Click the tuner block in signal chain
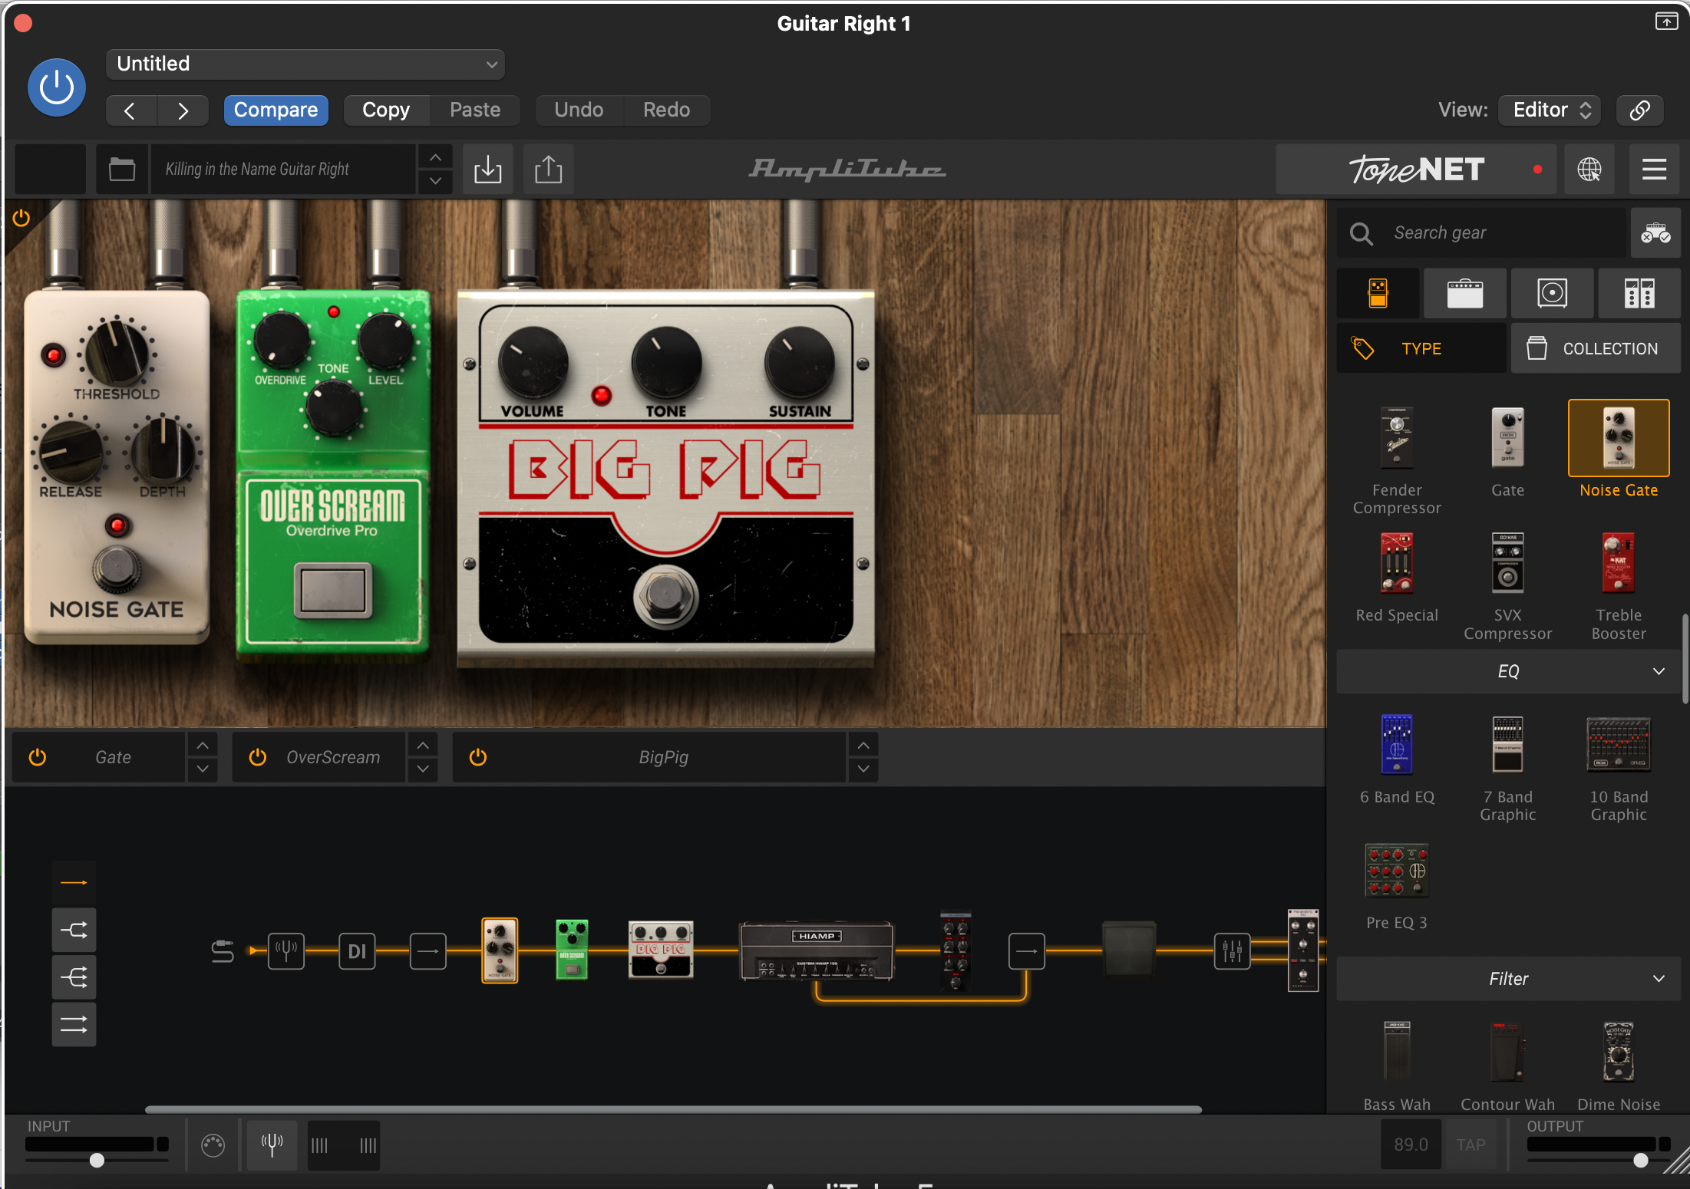Screen dimensions: 1690x1189 point(286,951)
